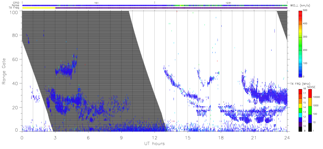This screenshot has height=149, width=323.
Task: Click the CPID label 1231
Action: [229, 3]
